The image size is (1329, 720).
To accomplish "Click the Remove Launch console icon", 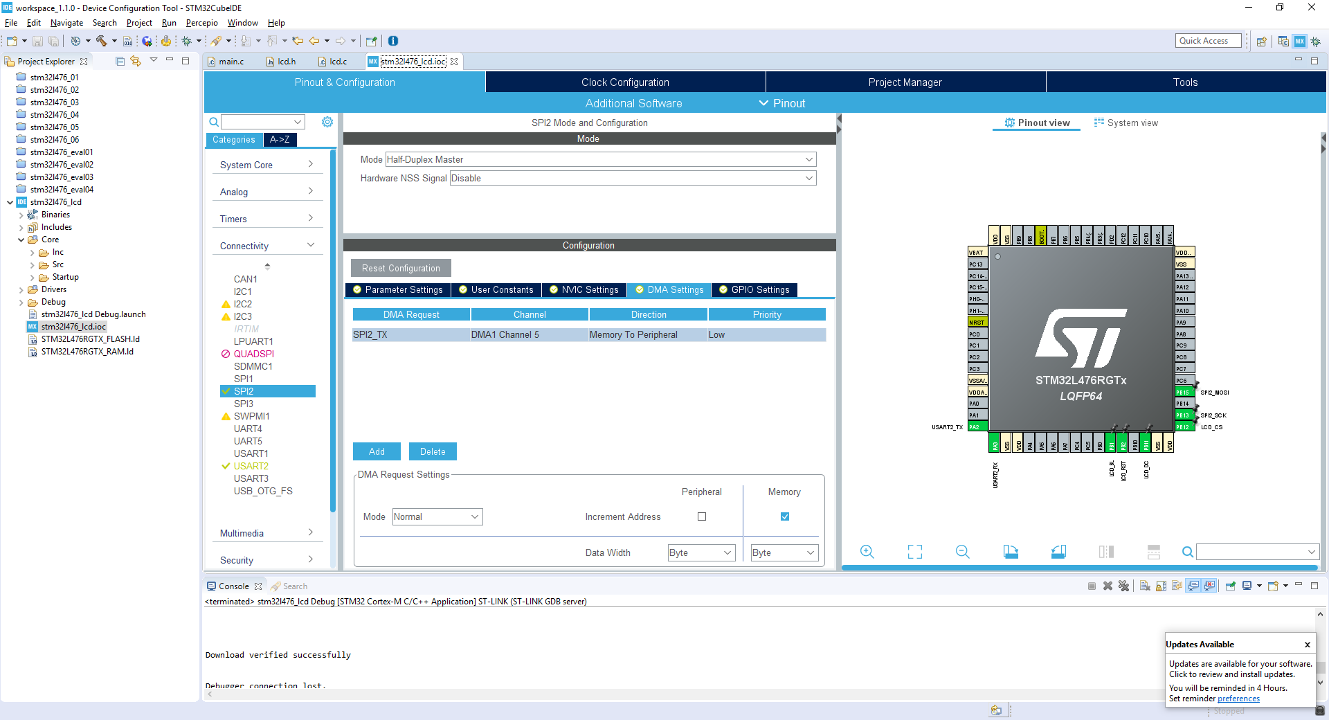I will (x=1107, y=586).
